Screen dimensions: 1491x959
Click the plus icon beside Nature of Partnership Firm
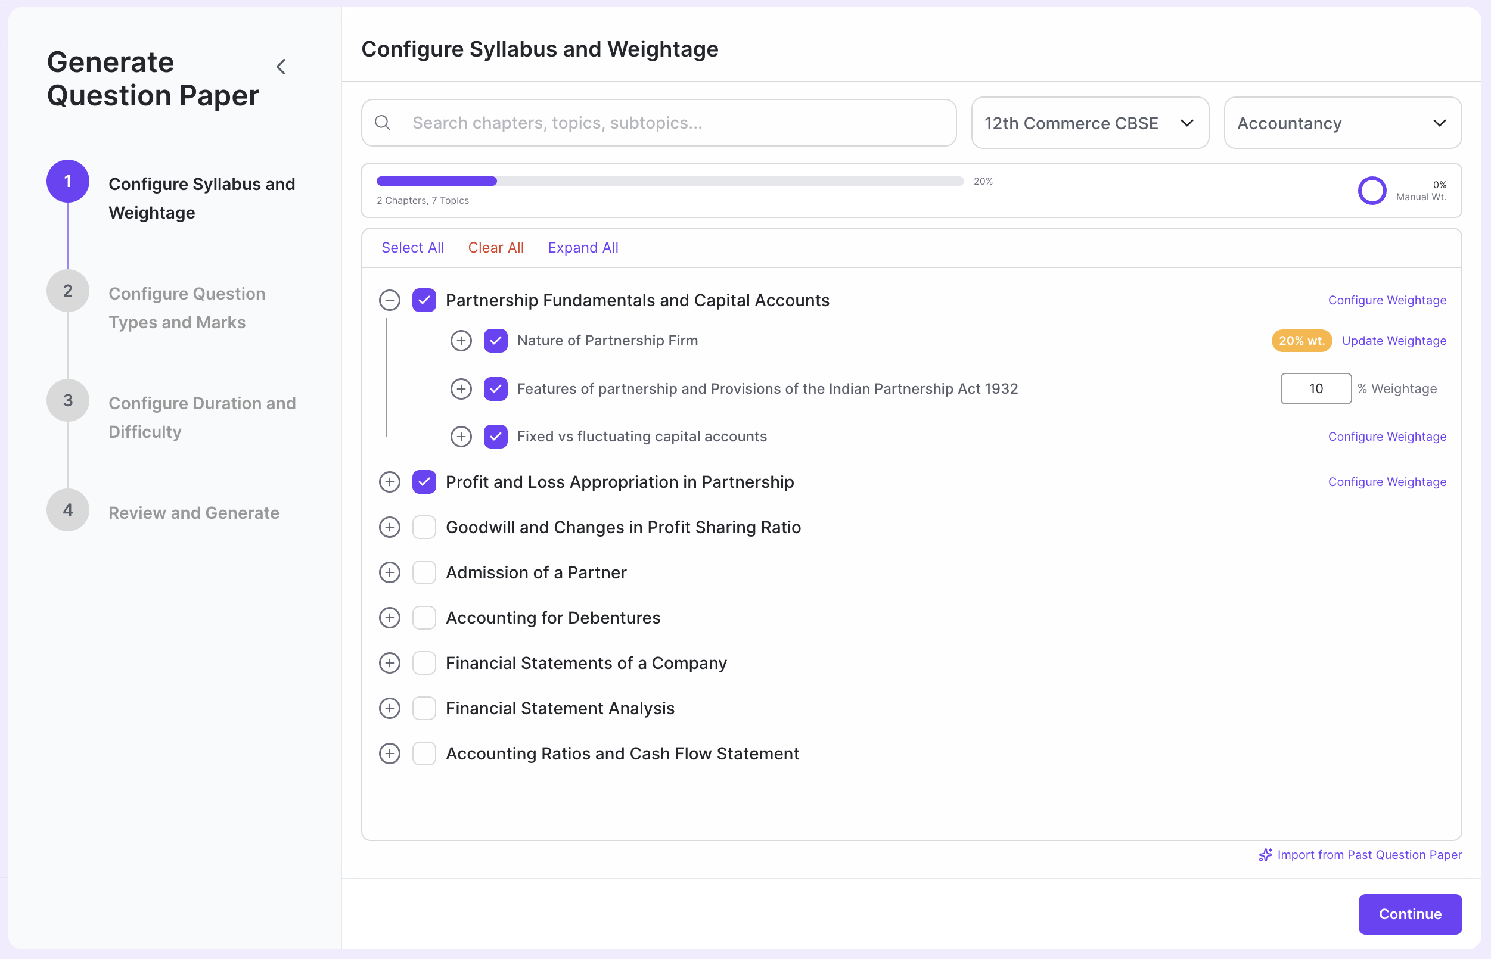[461, 341]
